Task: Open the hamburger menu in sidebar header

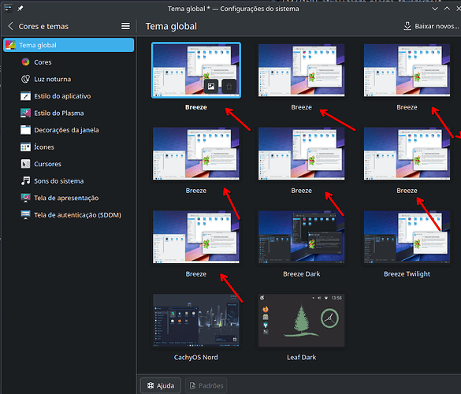Action: tap(125, 26)
